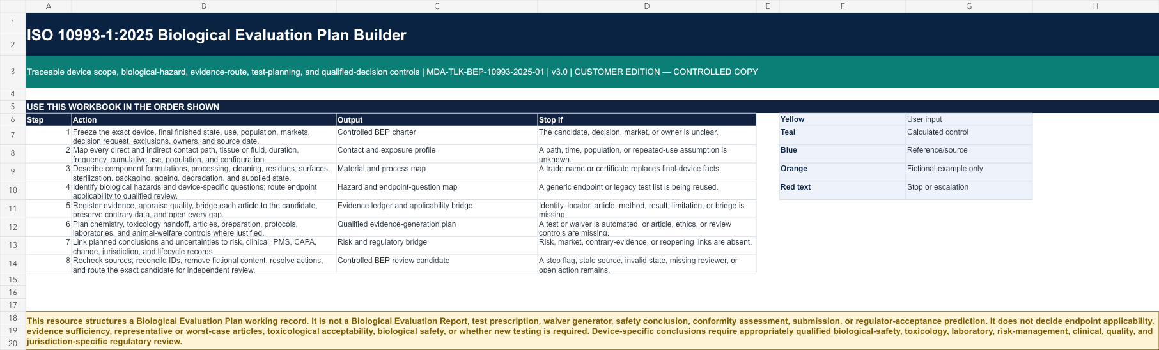The width and height of the screenshot is (1159, 350).
Task: Select column C header
Action: (437, 6)
